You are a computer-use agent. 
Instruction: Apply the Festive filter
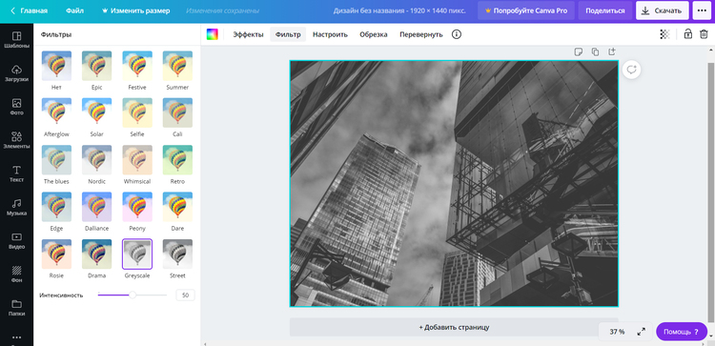(137, 66)
